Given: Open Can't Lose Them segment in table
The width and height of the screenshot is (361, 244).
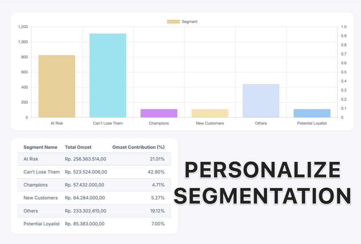Looking at the screenshot, I should tap(42, 172).
